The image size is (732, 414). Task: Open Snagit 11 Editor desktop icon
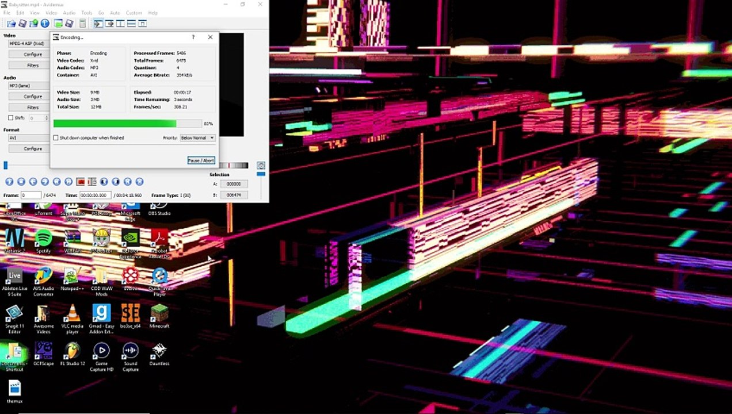(x=14, y=319)
